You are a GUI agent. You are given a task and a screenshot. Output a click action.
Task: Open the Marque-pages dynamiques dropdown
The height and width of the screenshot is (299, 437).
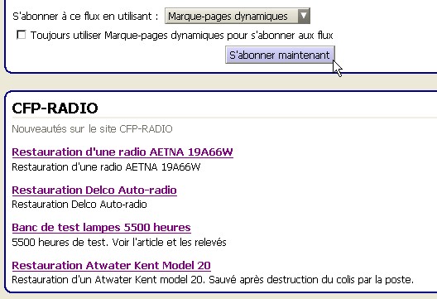238,16
